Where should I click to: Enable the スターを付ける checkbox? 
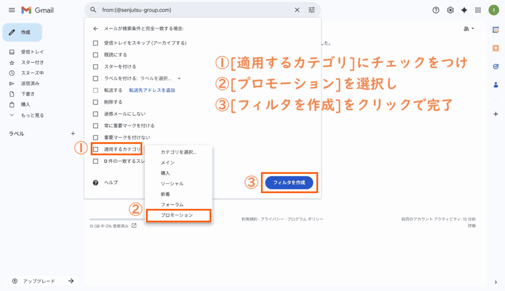(x=96, y=66)
